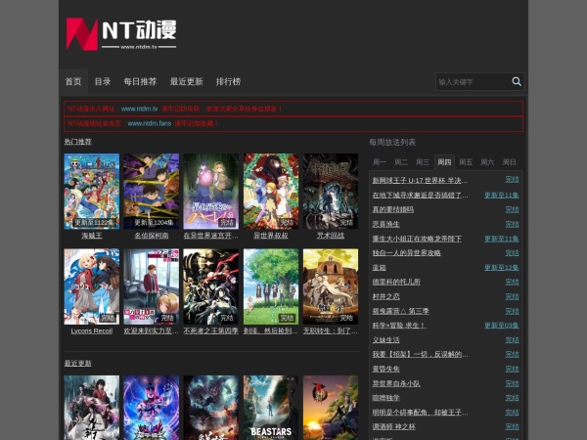Viewport: 587px width, 440px height.
Task: Click the BEASTARS poster in 最近更新
Action: tap(271, 408)
